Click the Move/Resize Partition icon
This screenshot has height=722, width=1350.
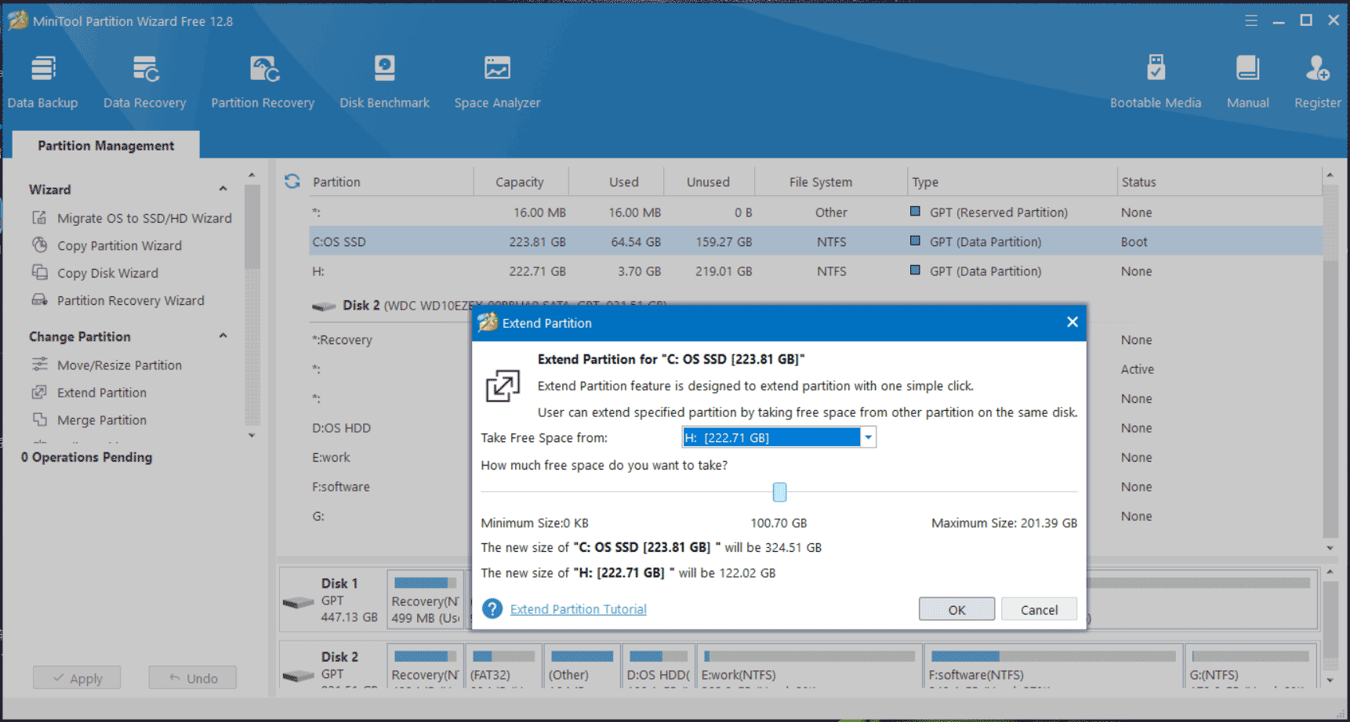[39, 365]
